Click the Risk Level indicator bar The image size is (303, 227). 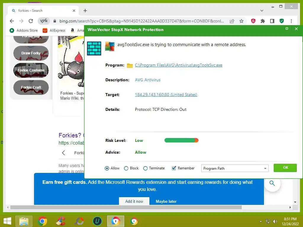pos(181,140)
